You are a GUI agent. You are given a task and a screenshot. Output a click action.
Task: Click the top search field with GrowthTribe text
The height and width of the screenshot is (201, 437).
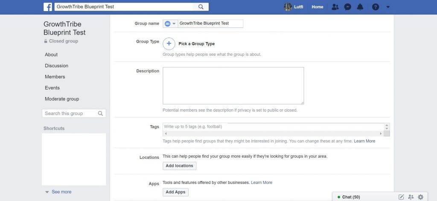coord(124,7)
